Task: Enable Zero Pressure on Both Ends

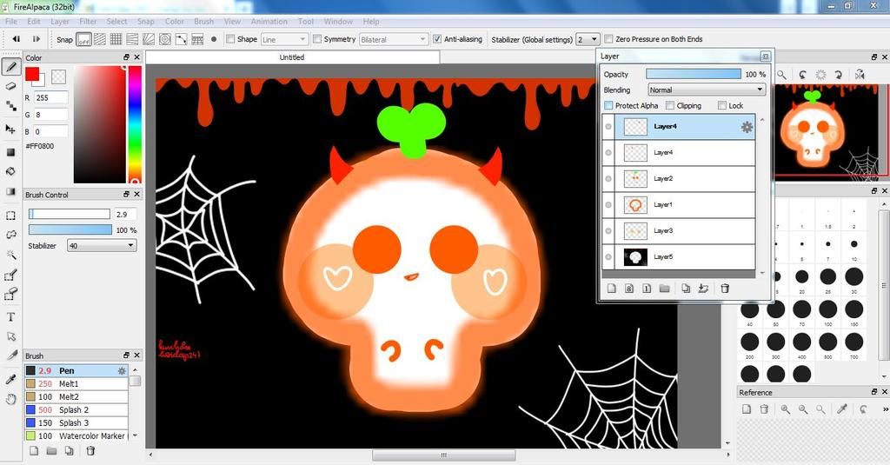Action: coord(608,39)
